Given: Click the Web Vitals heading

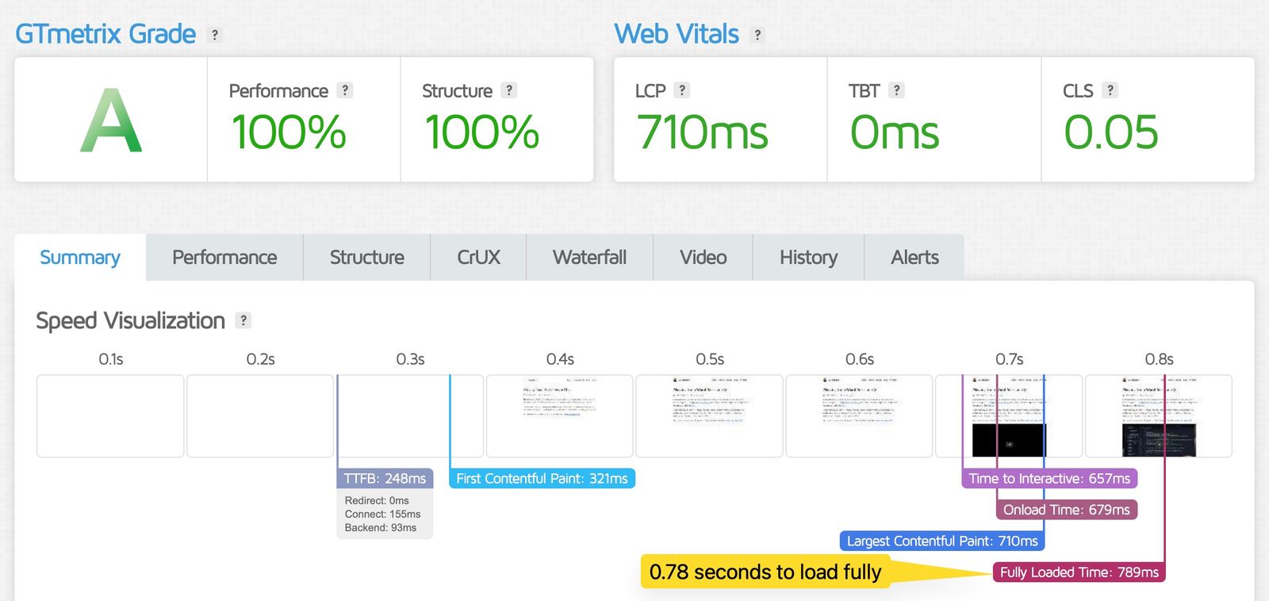Looking at the screenshot, I should (x=677, y=34).
